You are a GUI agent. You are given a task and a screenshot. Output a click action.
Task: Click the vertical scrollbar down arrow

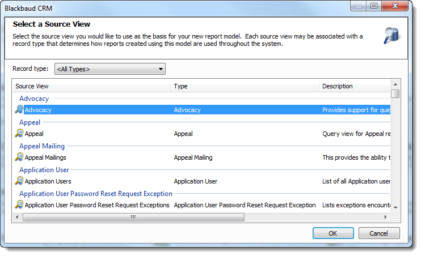395,207
